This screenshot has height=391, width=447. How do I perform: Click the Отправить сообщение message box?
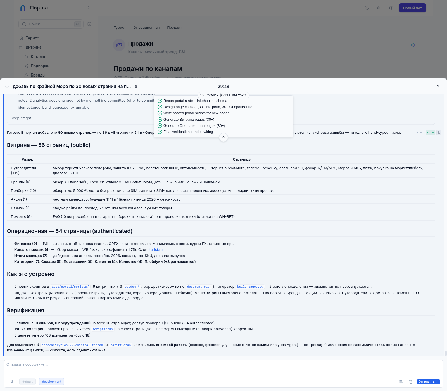[223, 368]
